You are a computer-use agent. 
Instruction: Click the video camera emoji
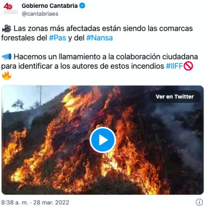(6, 29)
